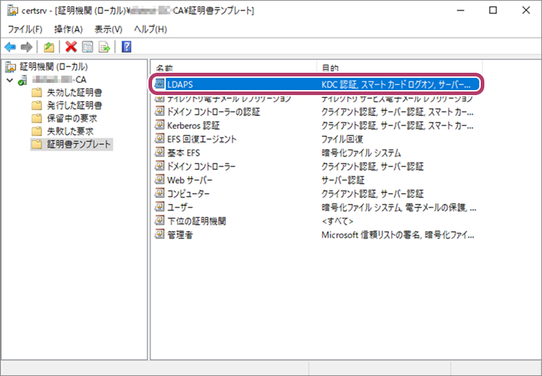Select the LDAPS template name
The image size is (542, 376).
pyautogui.click(x=180, y=85)
